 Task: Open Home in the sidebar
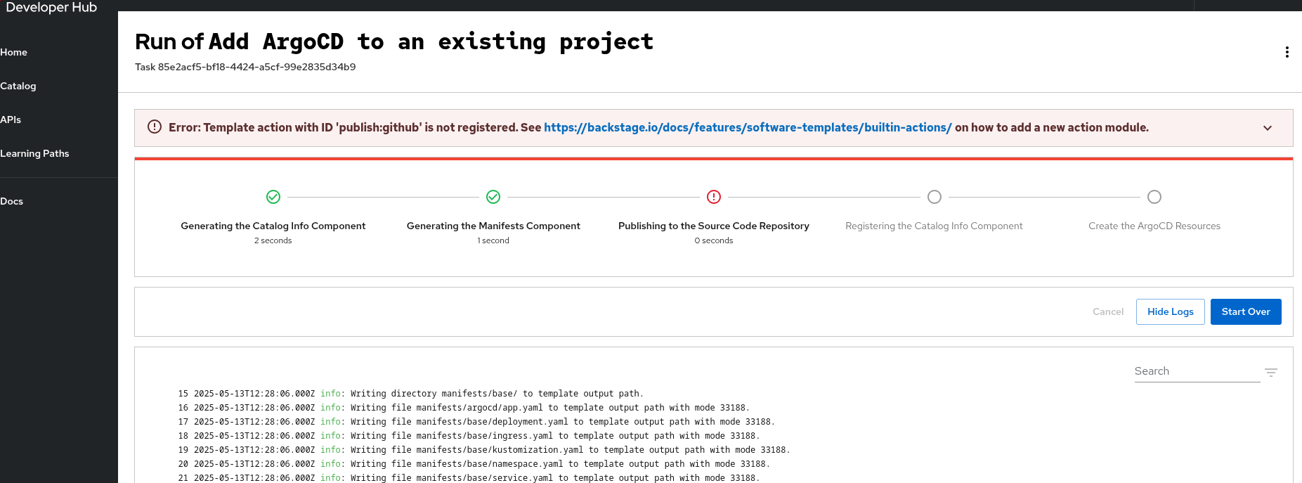pyautogui.click(x=14, y=52)
